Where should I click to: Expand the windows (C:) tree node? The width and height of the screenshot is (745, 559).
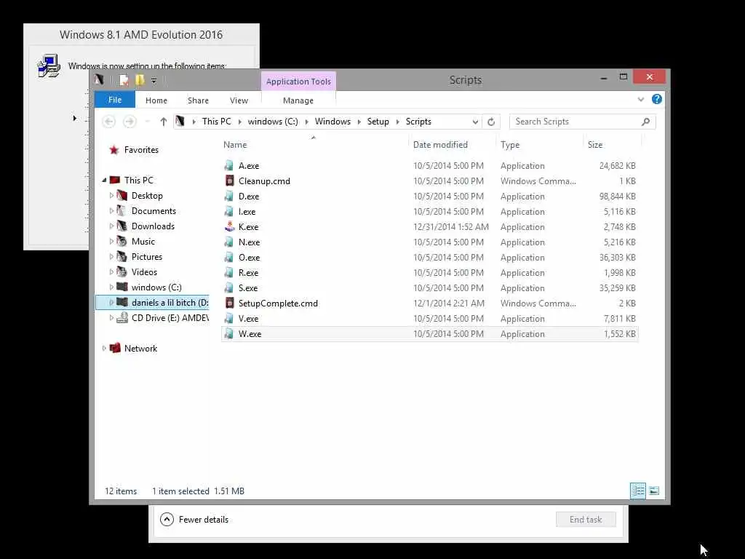coord(111,287)
